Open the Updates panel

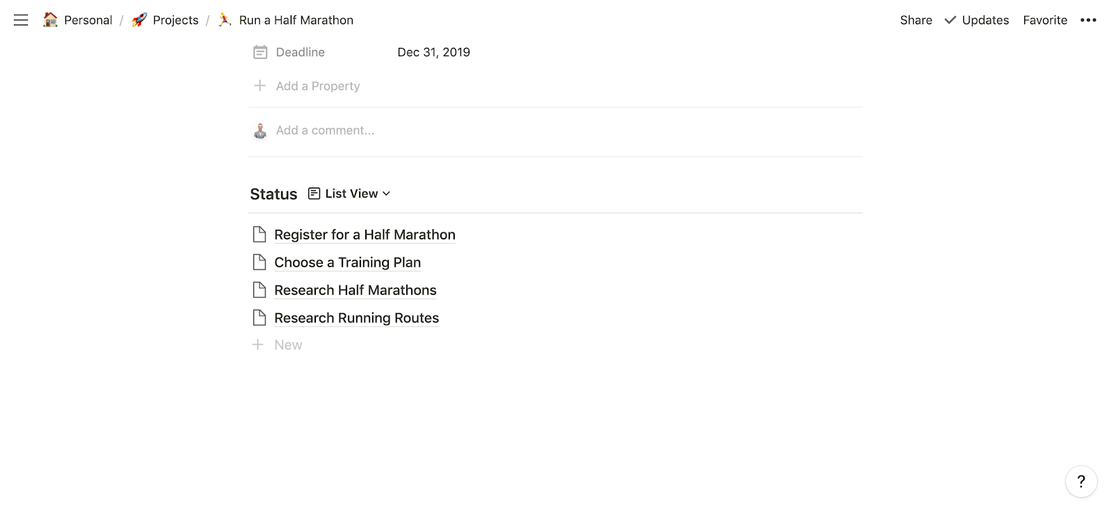pyautogui.click(x=977, y=20)
